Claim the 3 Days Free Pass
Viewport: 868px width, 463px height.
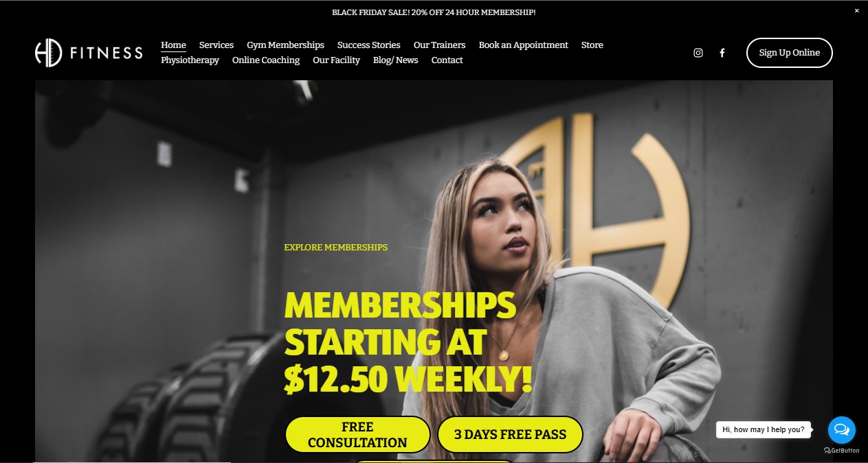pos(511,435)
